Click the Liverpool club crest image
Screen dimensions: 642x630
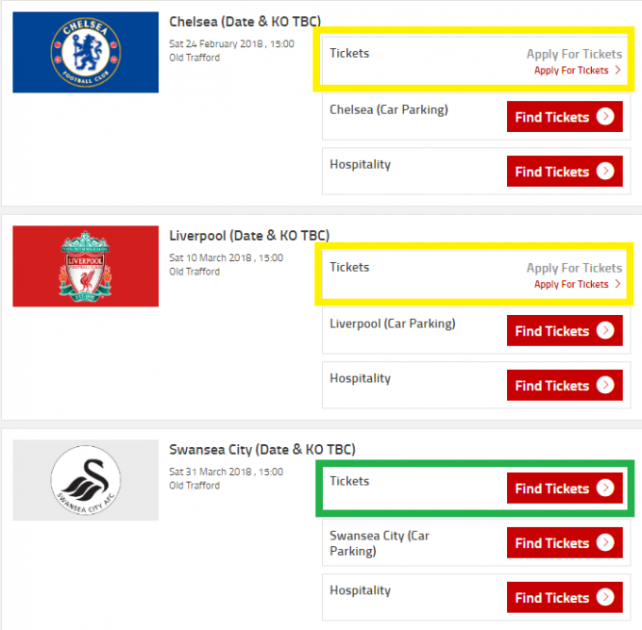pyautogui.click(x=85, y=266)
